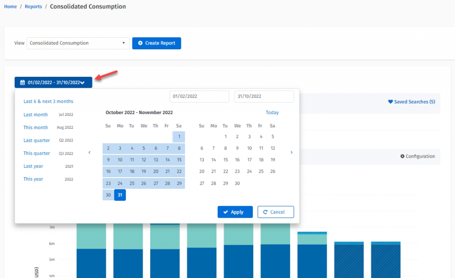The image size is (455, 278).
Task: Cancel the date range selection
Action: [x=275, y=212]
